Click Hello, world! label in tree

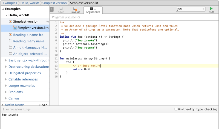coord(19,15)
